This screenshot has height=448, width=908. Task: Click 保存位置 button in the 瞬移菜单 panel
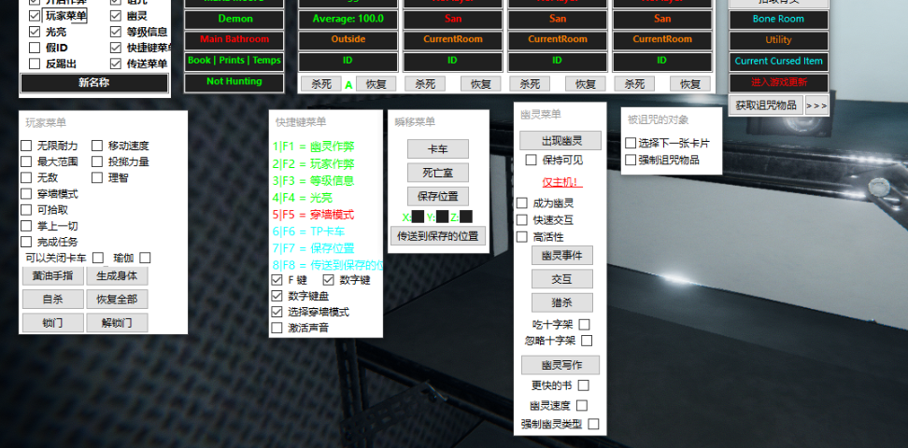pyautogui.click(x=438, y=196)
